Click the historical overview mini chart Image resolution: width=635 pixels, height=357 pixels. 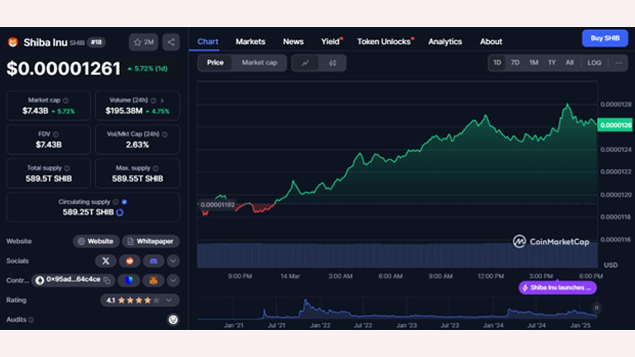397,309
